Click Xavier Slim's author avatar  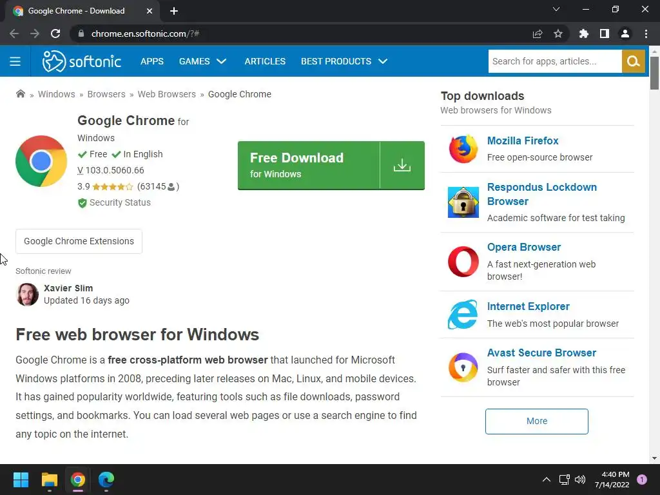click(27, 294)
